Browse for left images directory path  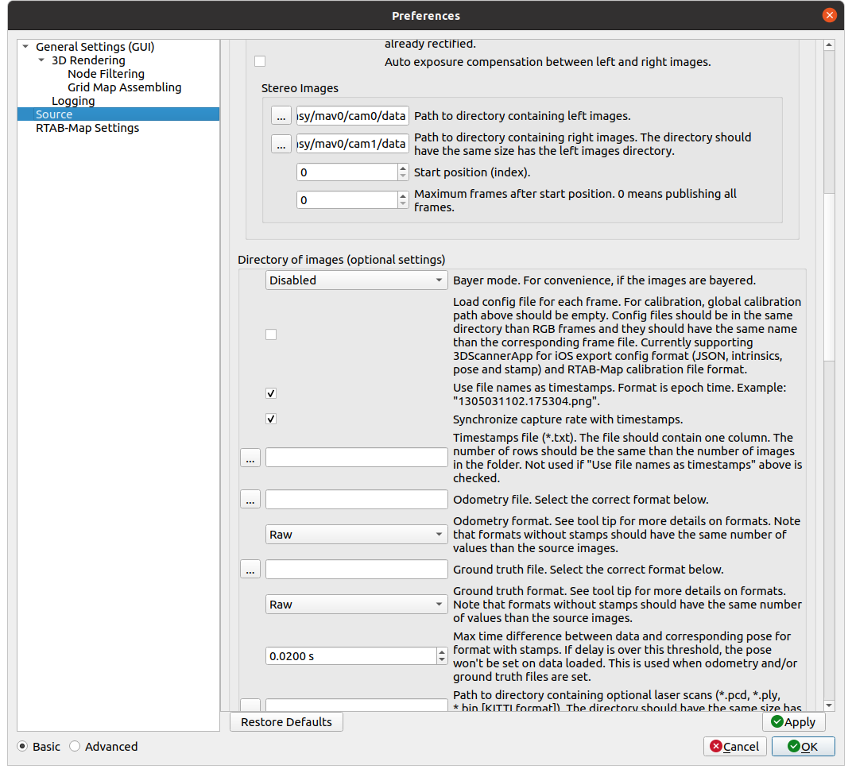(x=281, y=116)
